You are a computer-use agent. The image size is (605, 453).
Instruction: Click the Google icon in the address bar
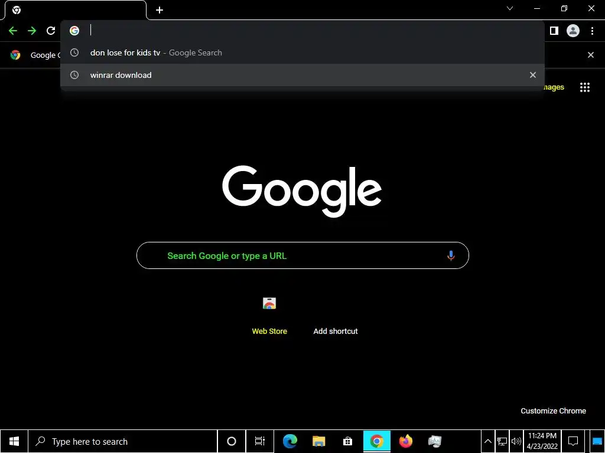[74, 31]
